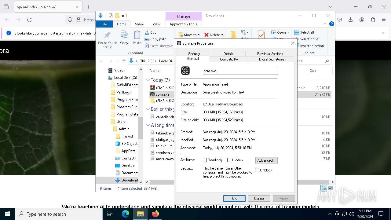Click Copy path in ribbon
The image size is (391, 220).
(155, 39)
